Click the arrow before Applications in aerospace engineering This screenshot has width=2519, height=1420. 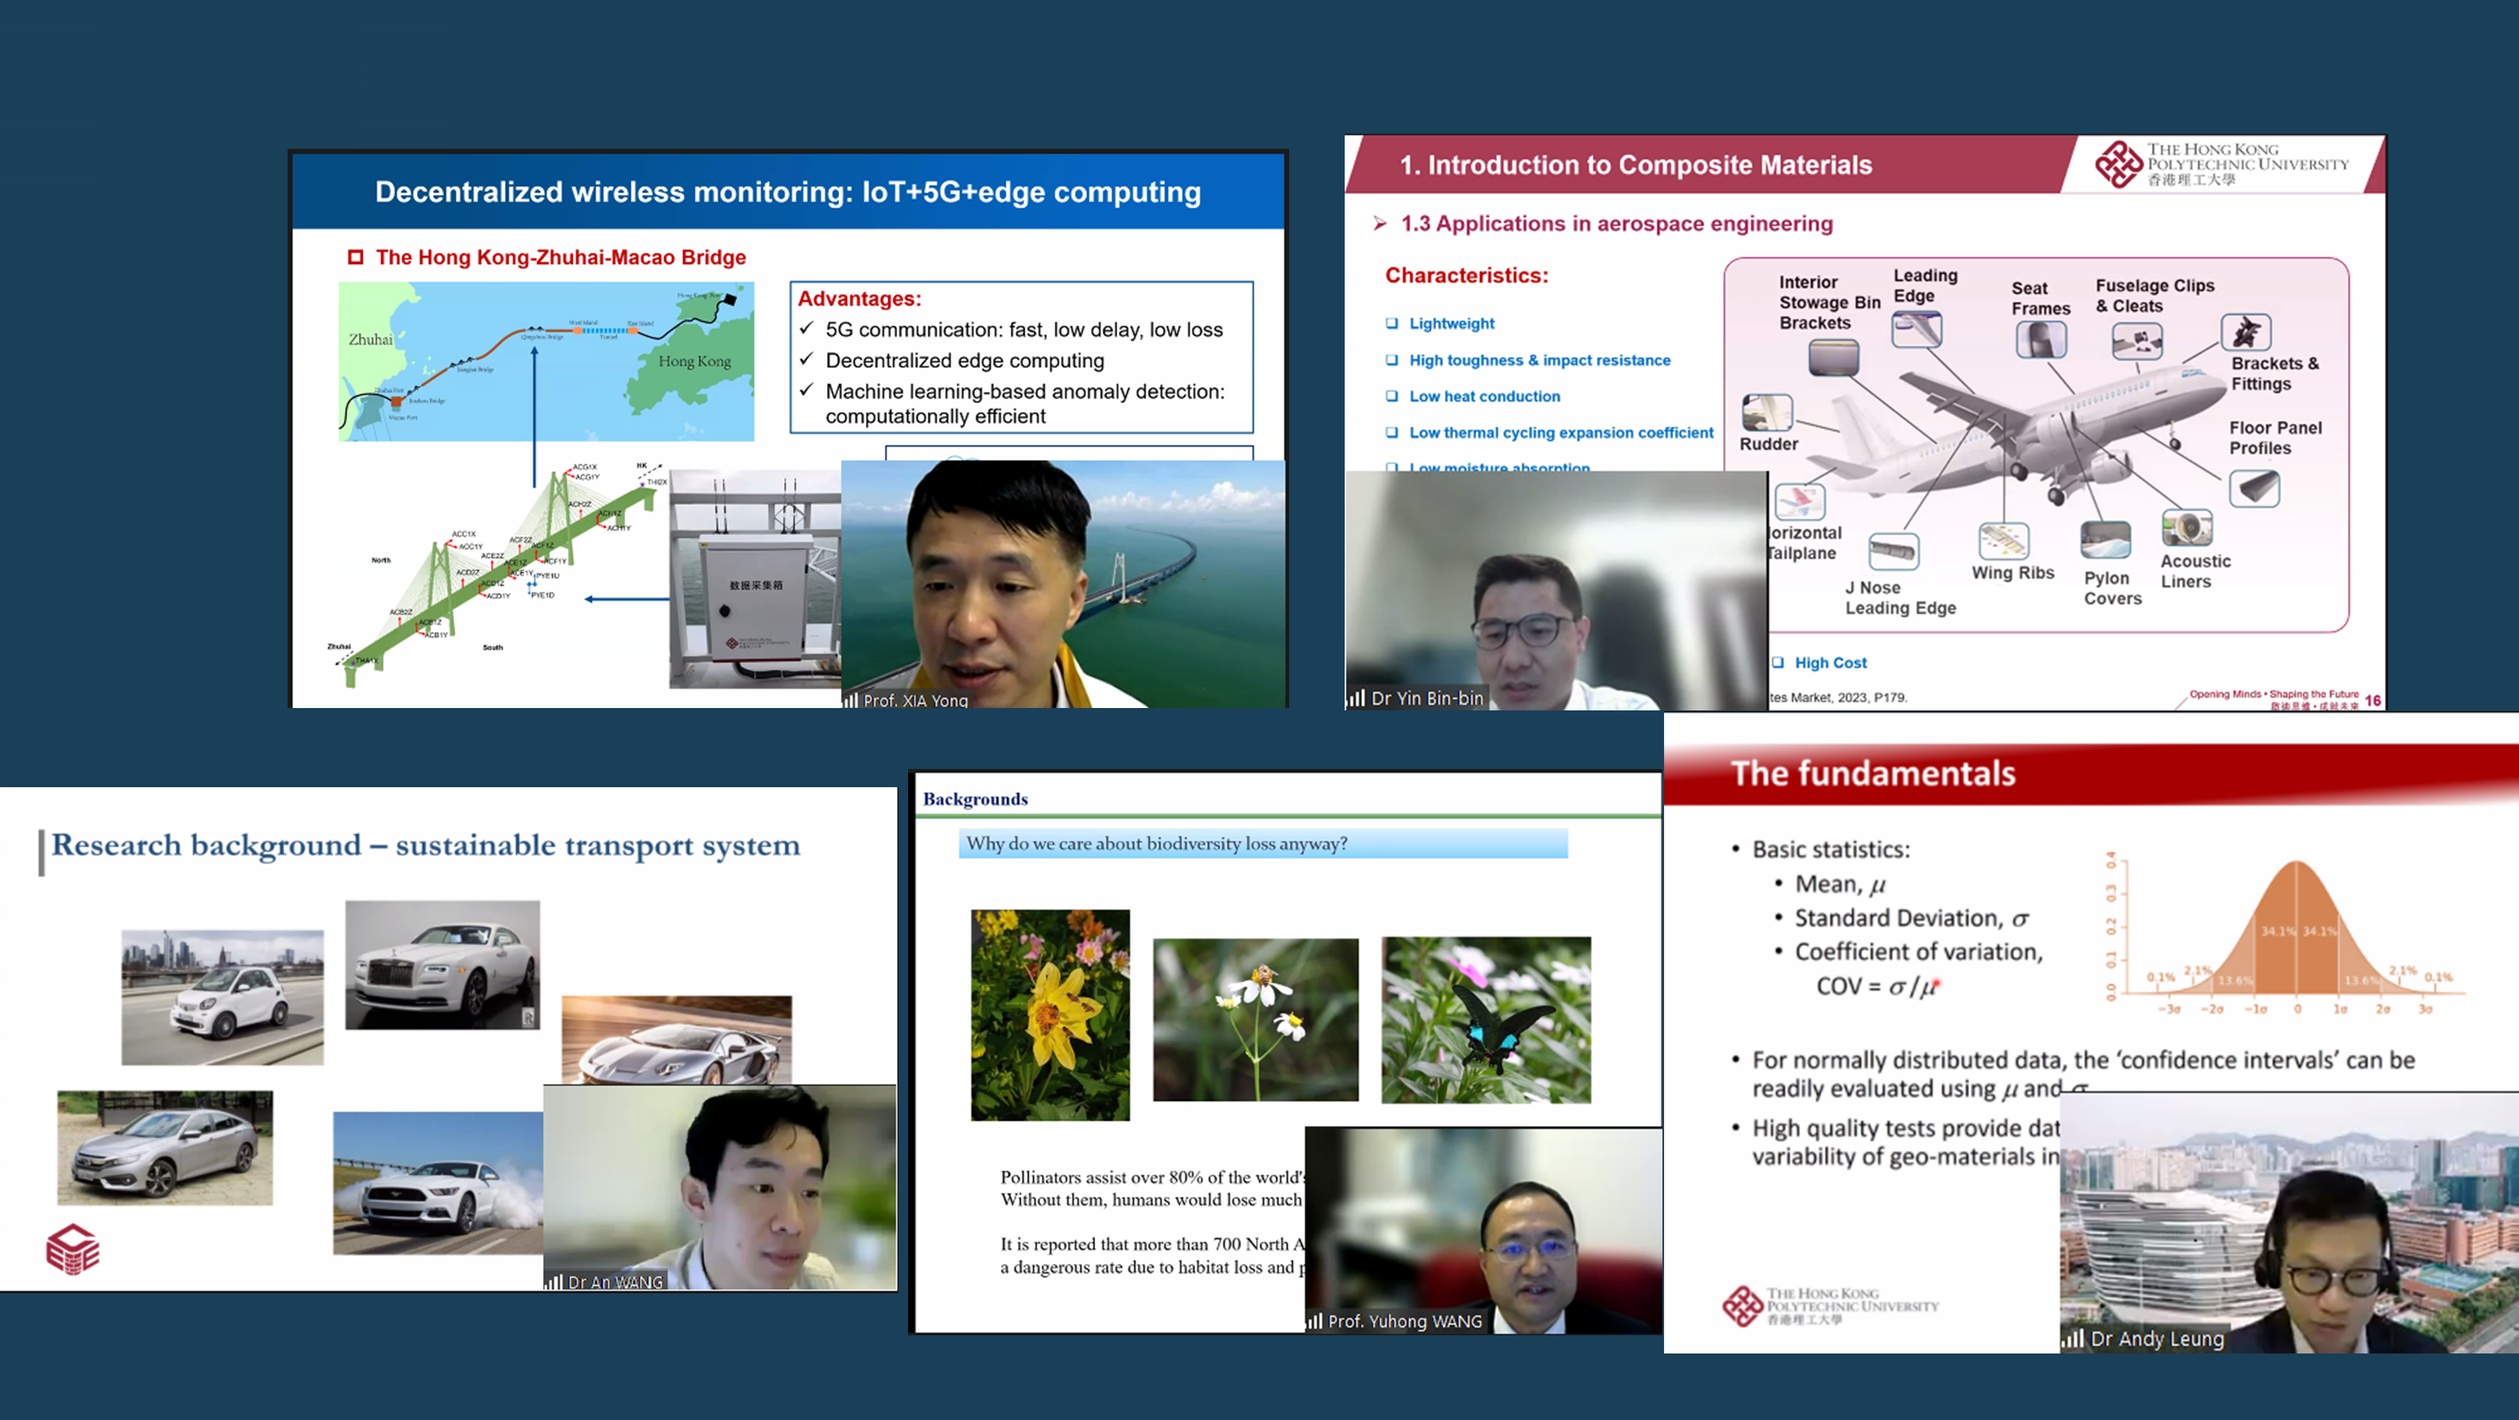point(1380,224)
